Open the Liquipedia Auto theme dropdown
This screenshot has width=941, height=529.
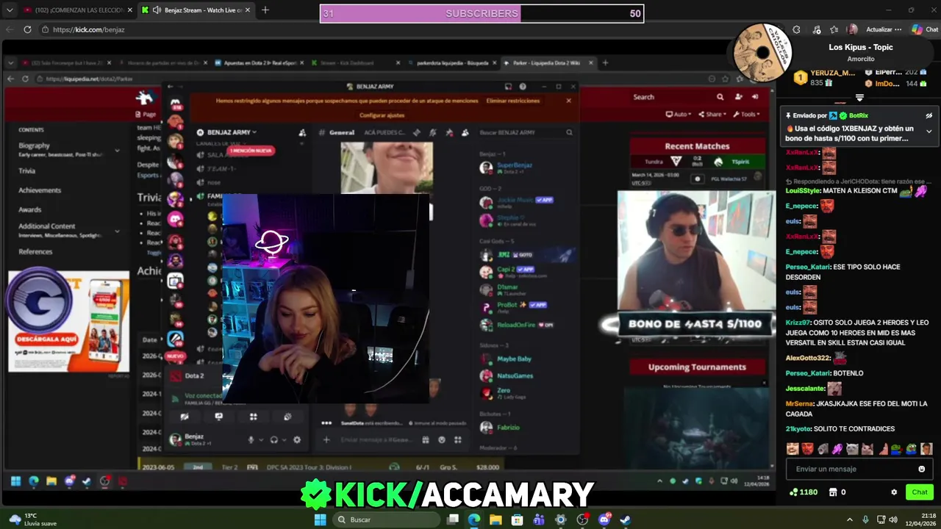[679, 114]
